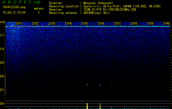Select the filename 1004122330.png

click(14, 7)
